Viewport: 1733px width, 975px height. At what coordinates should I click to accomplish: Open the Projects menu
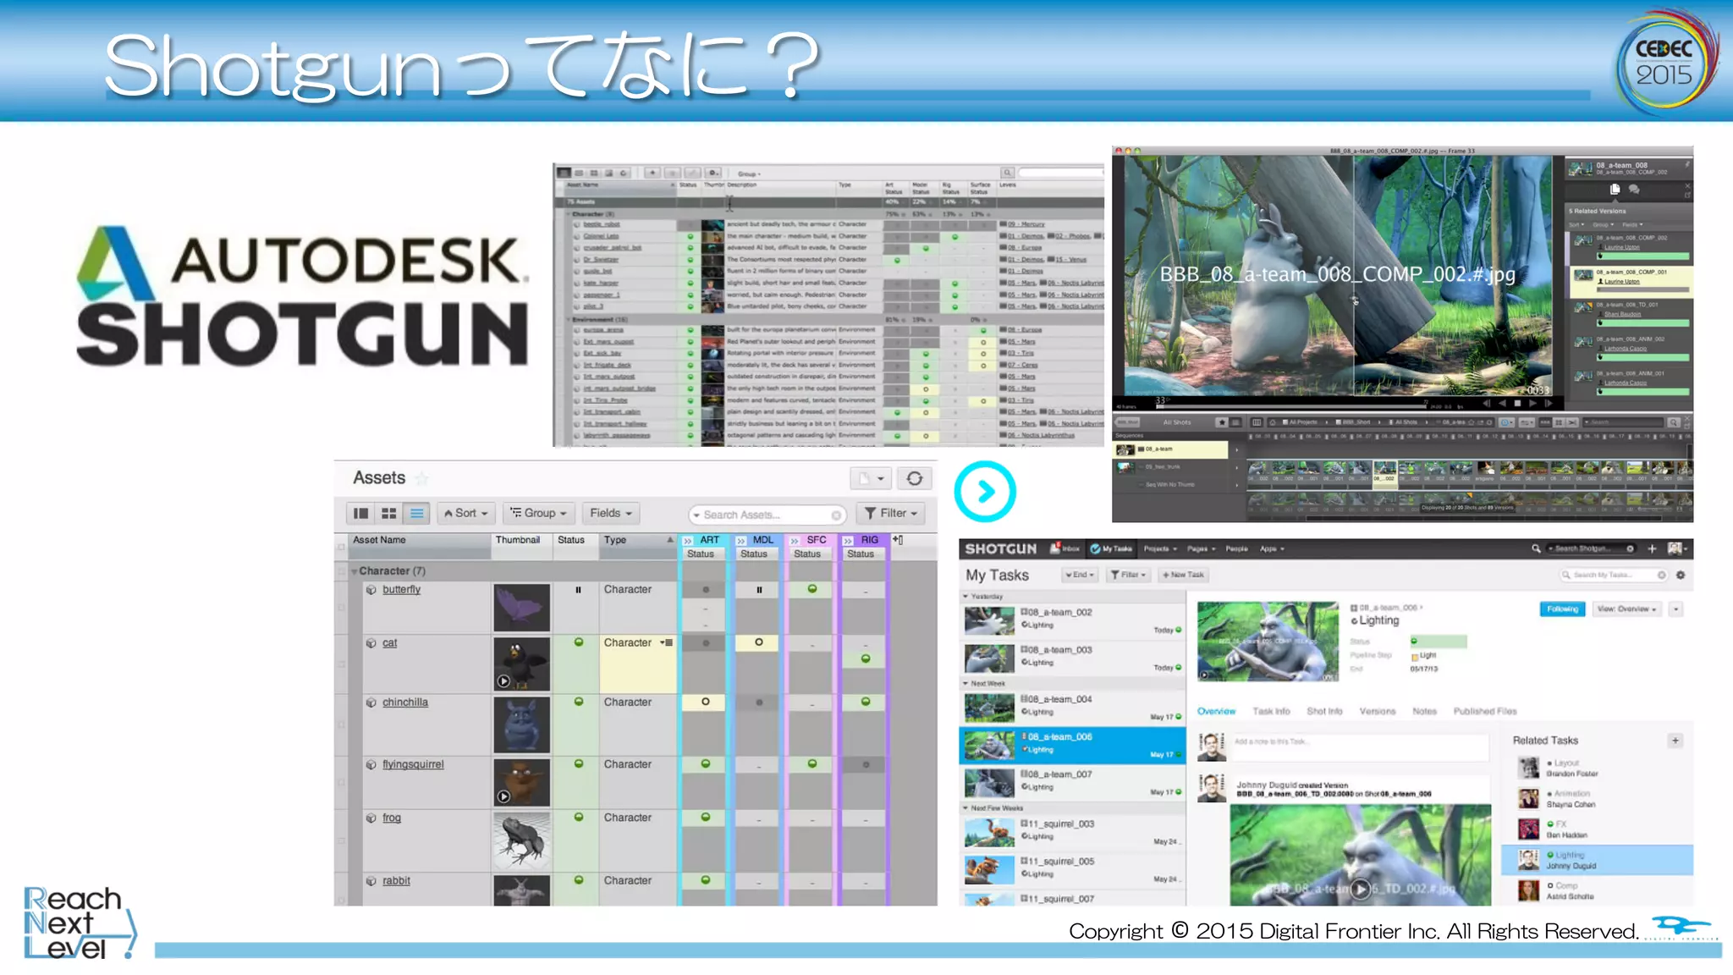tap(1160, 548)
